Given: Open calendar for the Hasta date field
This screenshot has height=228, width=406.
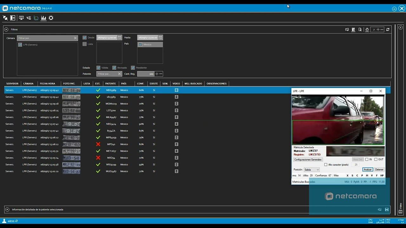Looking at the screenshot, I should 160,37.
